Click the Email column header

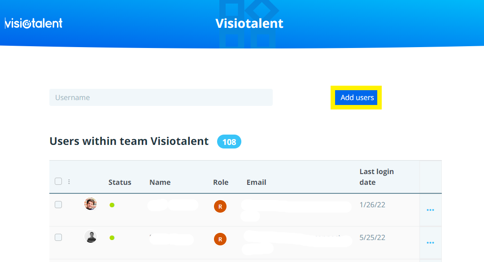click(x=256, y=182)
